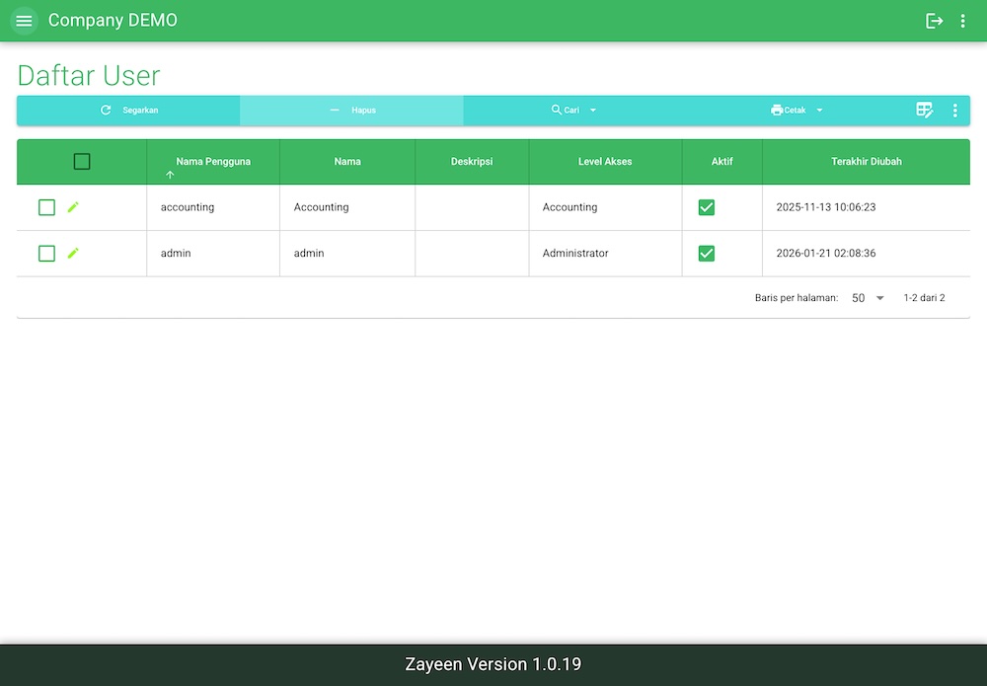
Task: Check the accounting row selection checkbox
Action: pyautogui.click(x=46, y=207)
